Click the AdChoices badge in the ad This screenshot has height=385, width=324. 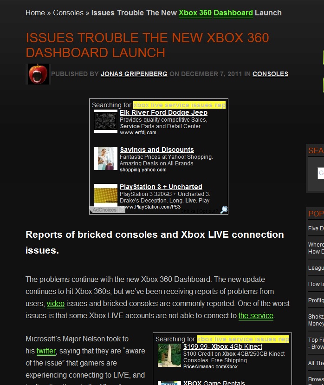point(104,210)
